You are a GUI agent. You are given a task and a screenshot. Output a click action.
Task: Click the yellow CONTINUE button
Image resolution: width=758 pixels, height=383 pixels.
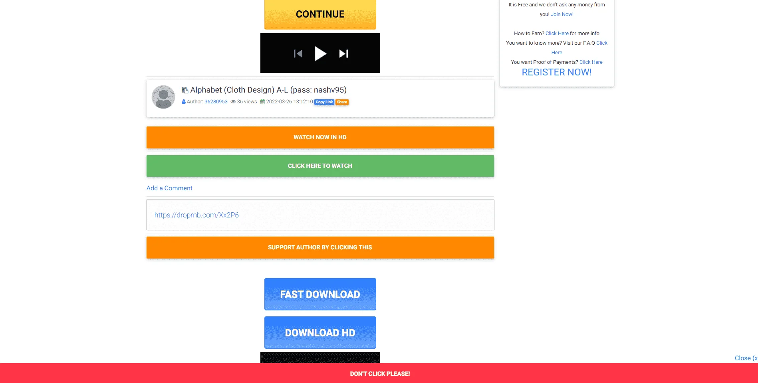coord(320,14)
